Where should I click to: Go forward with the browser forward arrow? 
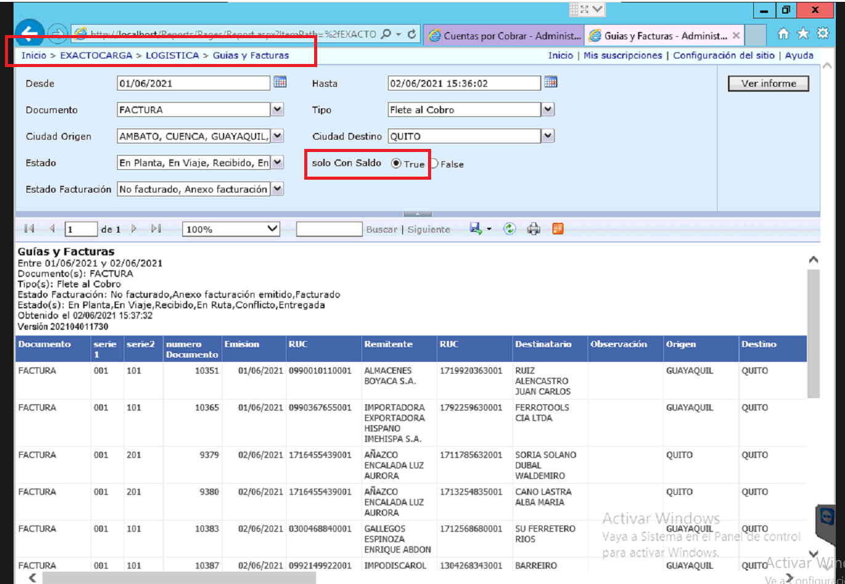[57, 34]
